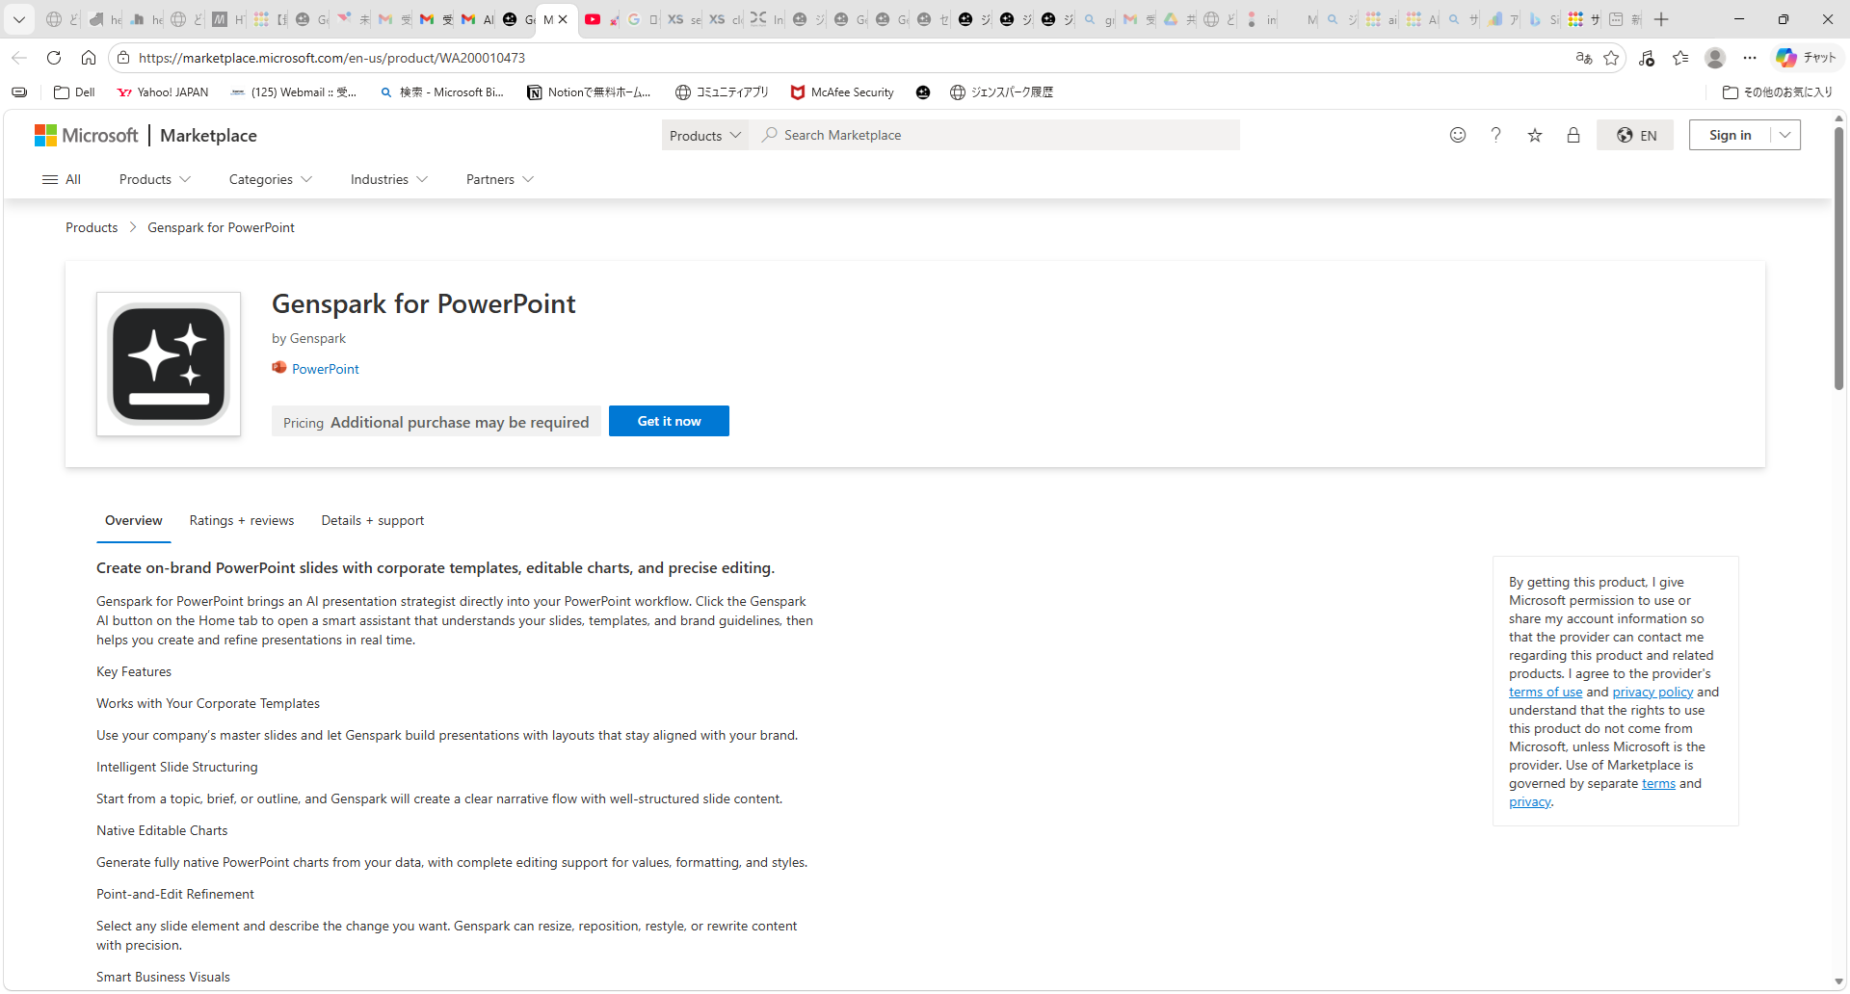Open the Details + support tab

[372, 520]
